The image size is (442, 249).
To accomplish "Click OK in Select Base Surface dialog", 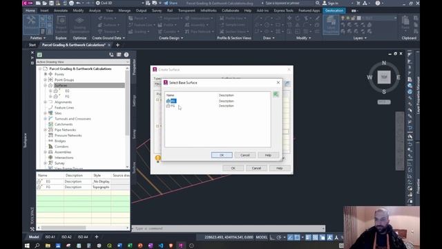I will pyautogui.click(x=222, y=155).
